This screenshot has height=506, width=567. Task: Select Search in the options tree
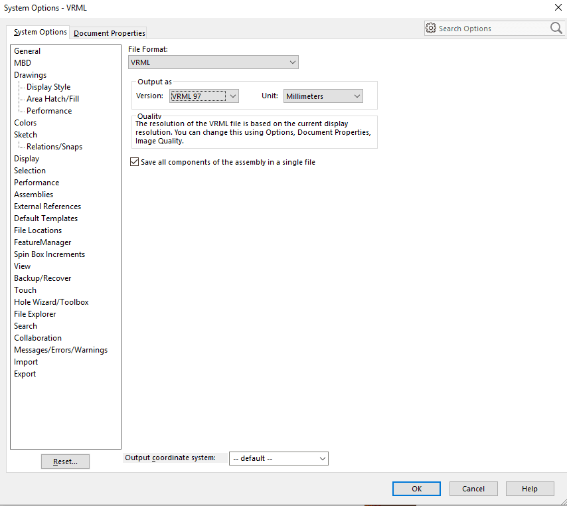(x=25, y=325)
